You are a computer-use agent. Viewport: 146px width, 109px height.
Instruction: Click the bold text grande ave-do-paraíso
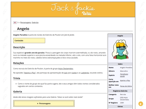35,53
